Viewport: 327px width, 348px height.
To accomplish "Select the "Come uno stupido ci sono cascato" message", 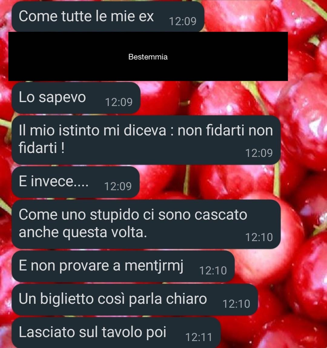I will click(x=146, y=224).
